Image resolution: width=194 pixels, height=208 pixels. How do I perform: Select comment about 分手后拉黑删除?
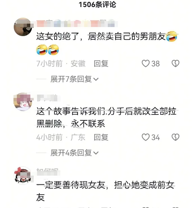coord(106,117)
